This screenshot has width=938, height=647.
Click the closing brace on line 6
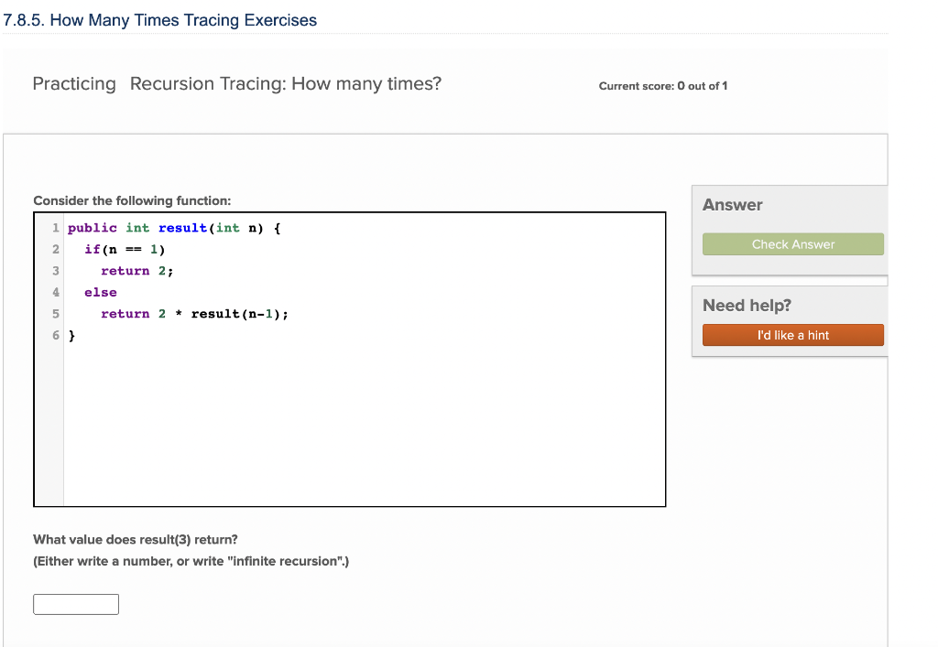pos(71,335)
